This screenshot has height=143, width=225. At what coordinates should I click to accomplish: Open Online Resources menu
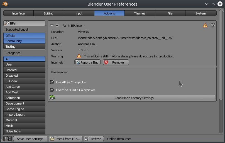click(x=119, y=139)
